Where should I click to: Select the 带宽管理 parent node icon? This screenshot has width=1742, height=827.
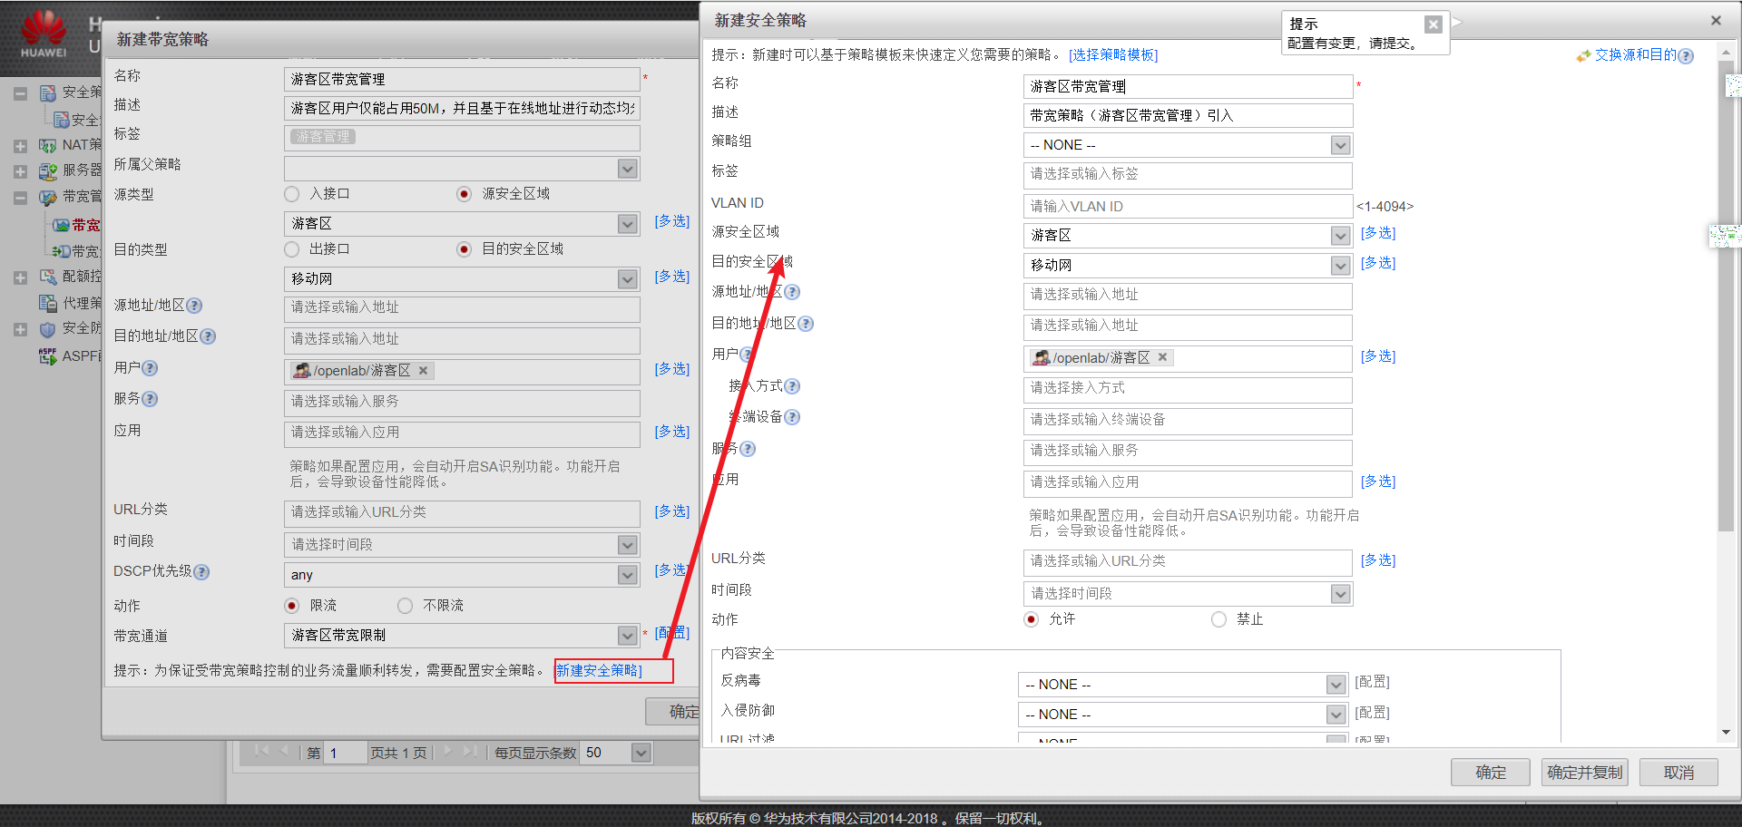[47, 197]
